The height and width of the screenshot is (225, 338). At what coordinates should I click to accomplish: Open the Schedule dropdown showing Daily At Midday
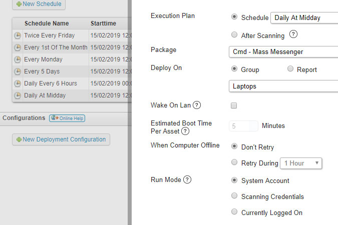(304, 18)
